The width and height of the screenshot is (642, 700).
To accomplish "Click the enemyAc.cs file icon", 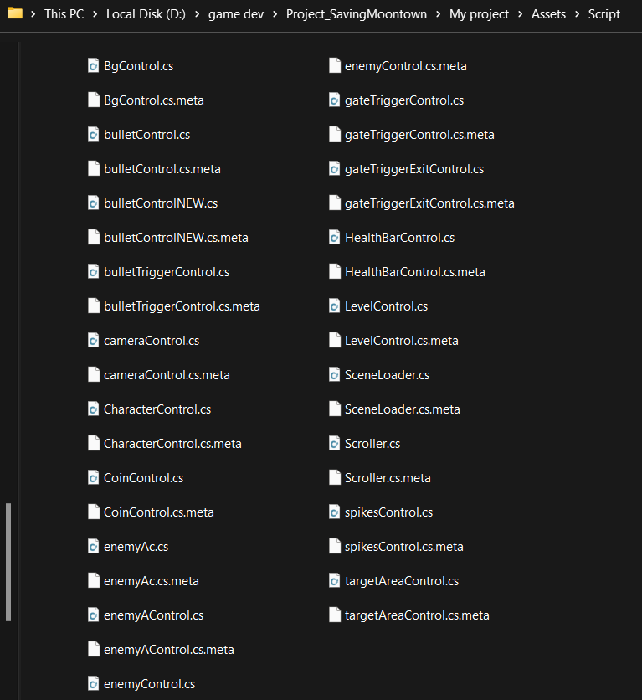I will coord(93,547).
